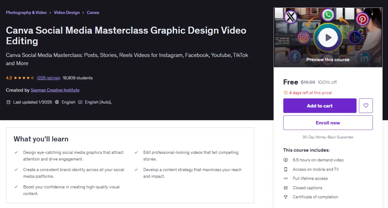This screenshot has width=388, height=208.
Task: Click Preview this course label
Action: pyautogui.click(x=328, y=59)
